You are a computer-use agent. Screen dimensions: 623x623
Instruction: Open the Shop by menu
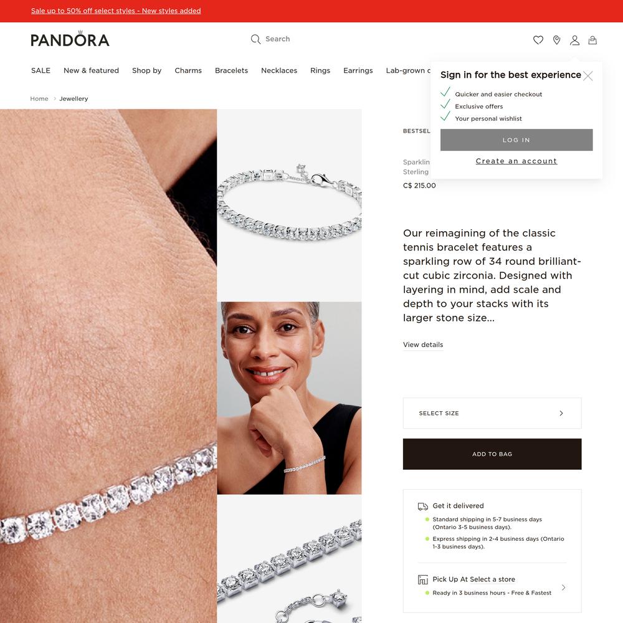(146, 70)
